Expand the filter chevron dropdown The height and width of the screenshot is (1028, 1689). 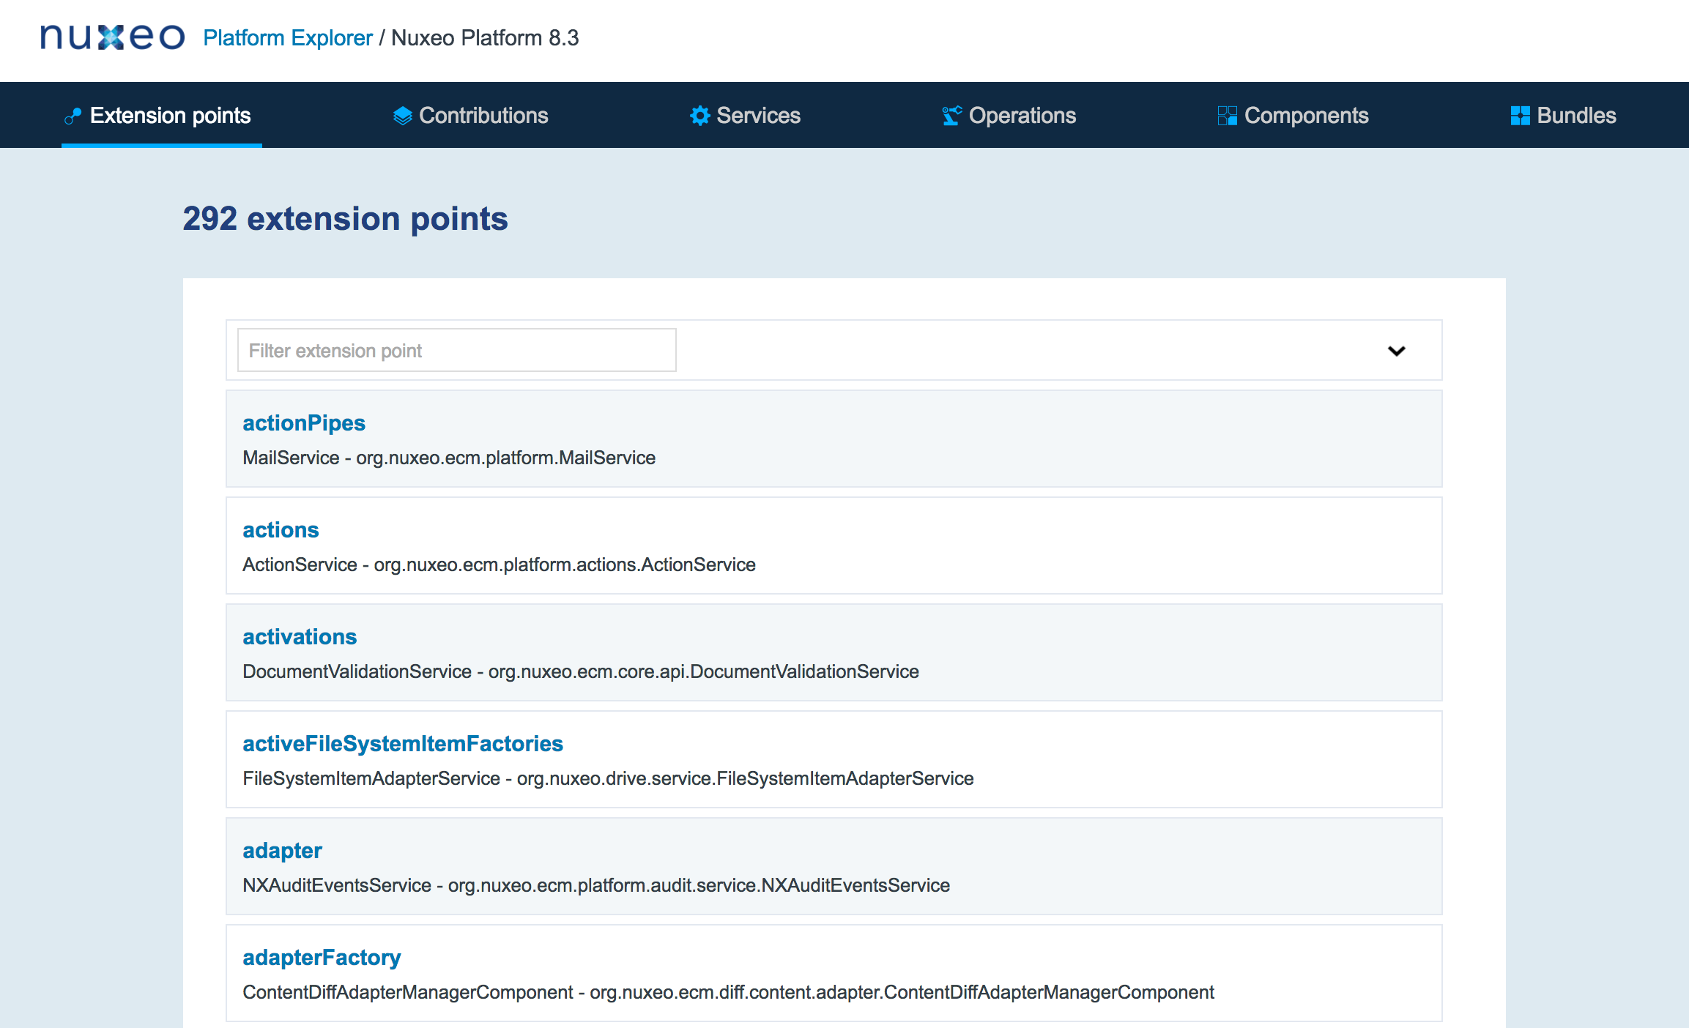tap(1396, 351)
